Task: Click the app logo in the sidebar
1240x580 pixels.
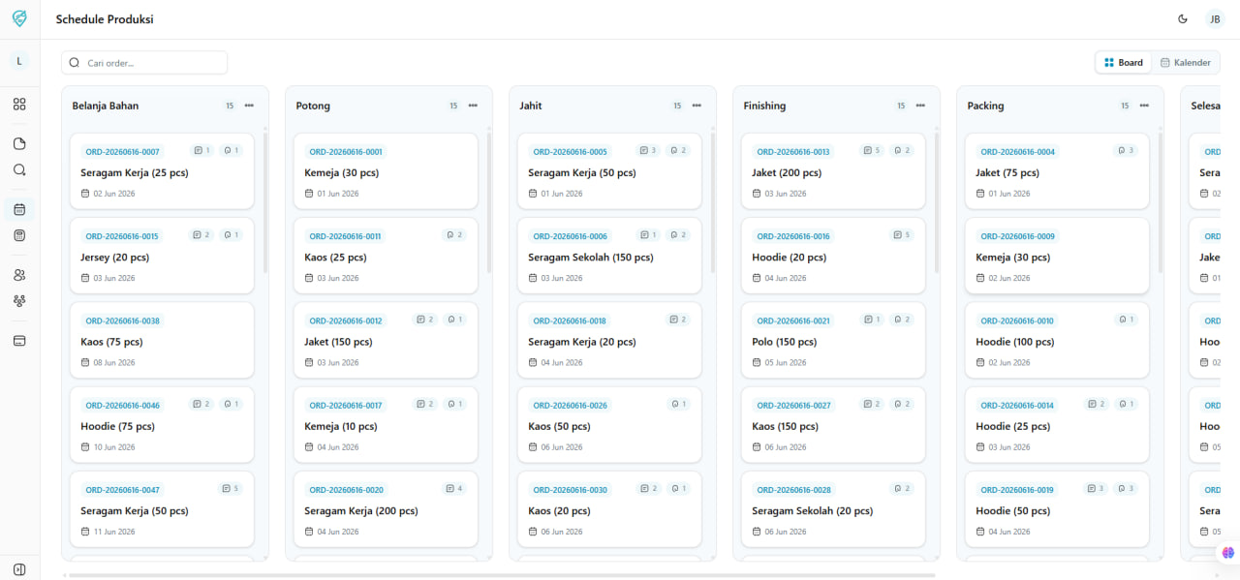Action: tap(19, 18)
